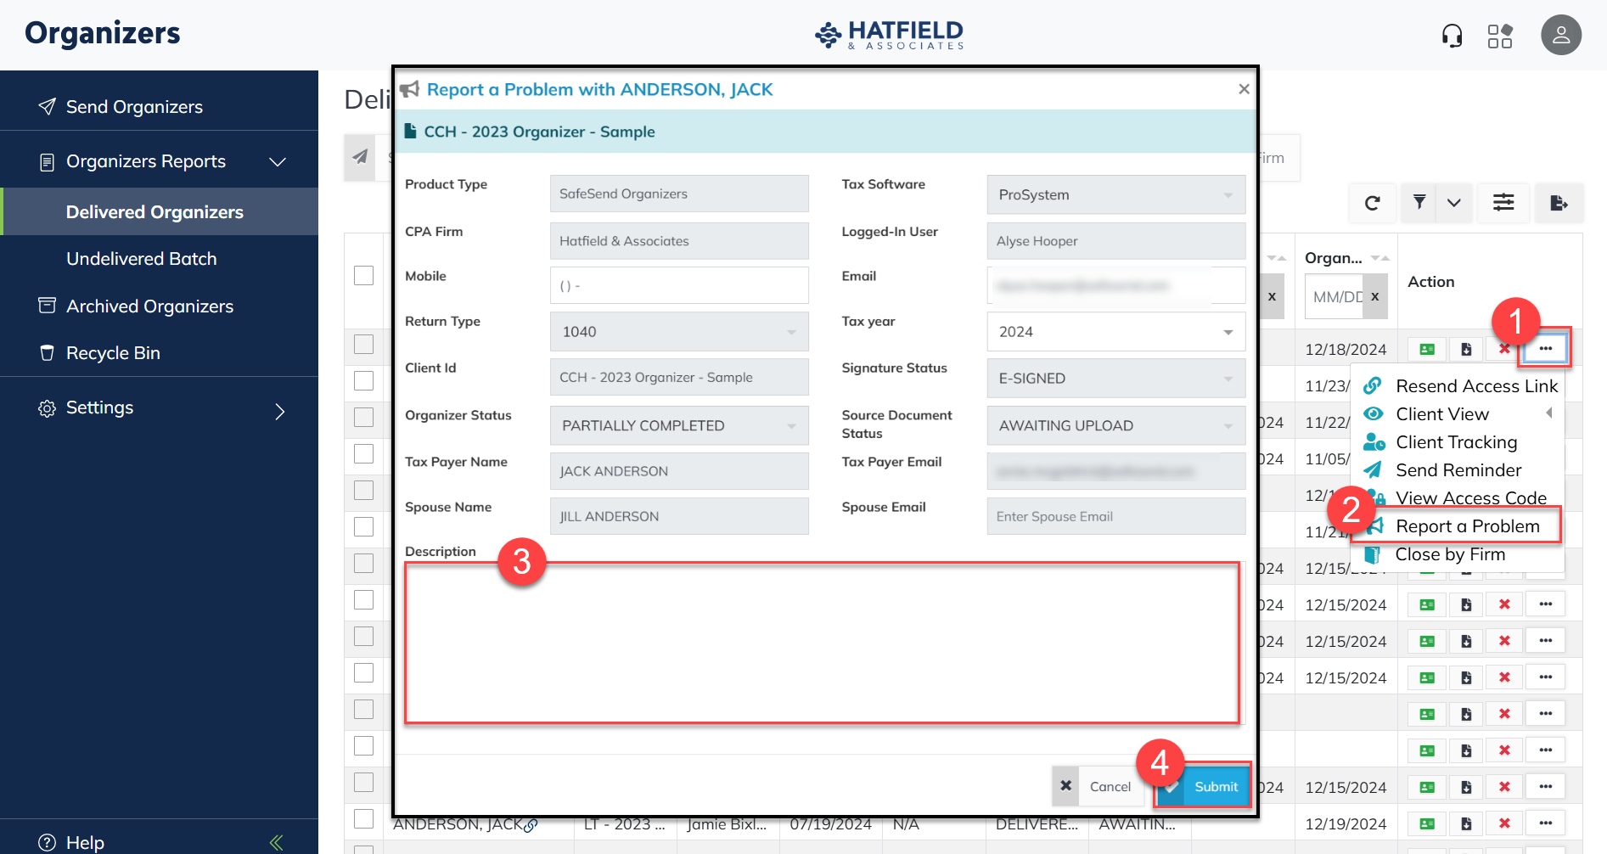Click the export to file icon
1607x854 pixels.
(x=1559, y=203)
